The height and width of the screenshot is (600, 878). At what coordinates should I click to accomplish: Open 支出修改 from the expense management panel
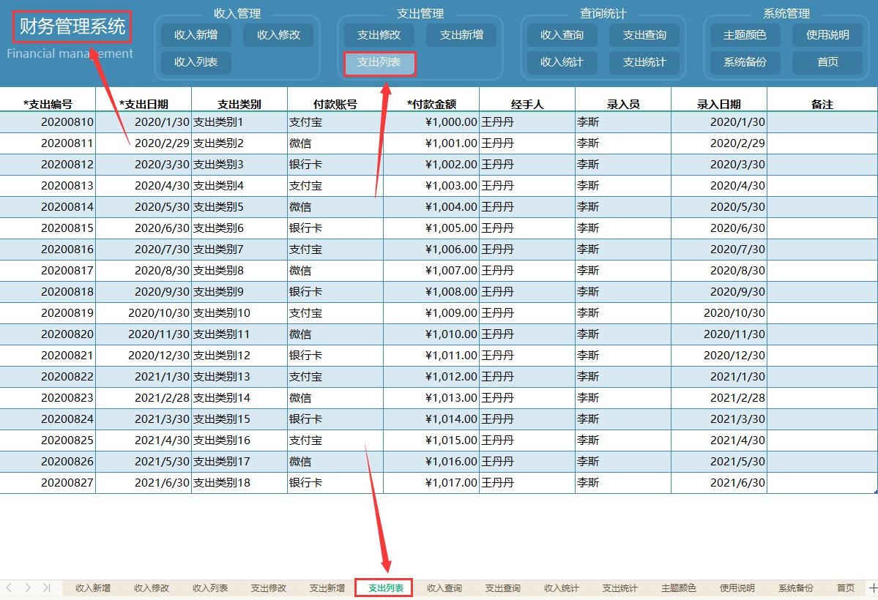[379, 34]
